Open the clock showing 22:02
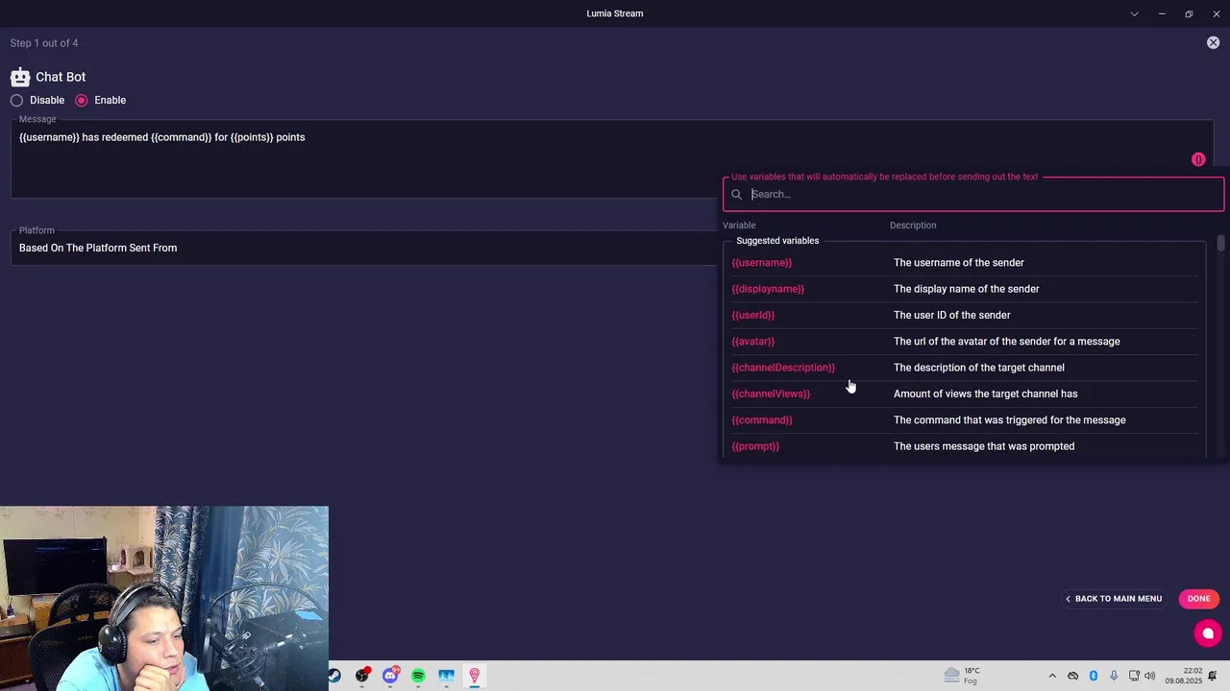1230x691 pixels. pos(1184,676)
